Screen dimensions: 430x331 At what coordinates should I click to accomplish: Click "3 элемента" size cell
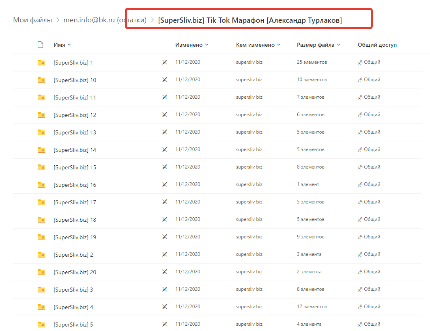(309, 254)
